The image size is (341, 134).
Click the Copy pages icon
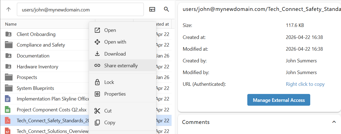[97, 123]
